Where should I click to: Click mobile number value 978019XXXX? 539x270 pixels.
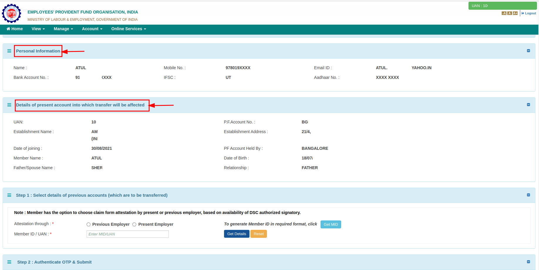point(238,68)
